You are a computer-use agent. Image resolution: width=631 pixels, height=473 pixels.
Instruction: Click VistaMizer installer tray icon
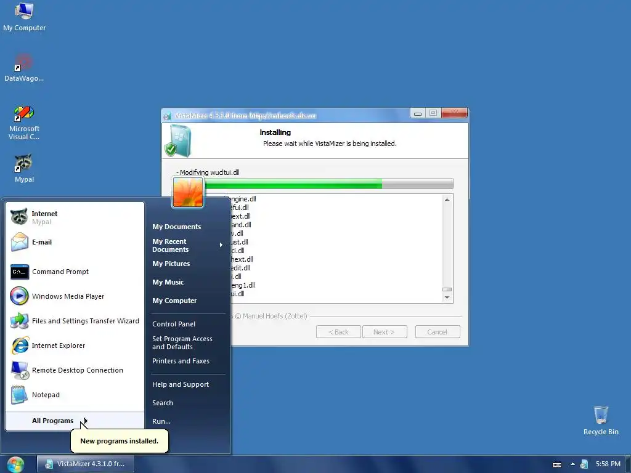(584, 464)
